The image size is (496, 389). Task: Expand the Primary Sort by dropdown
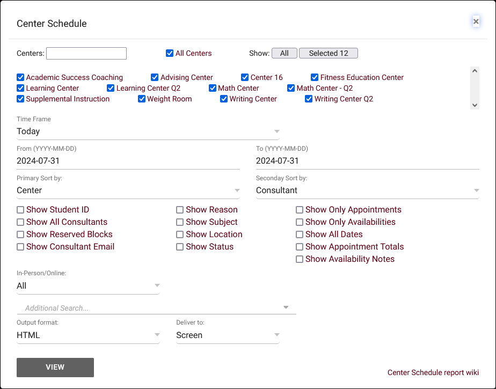[x=128, y=190]
